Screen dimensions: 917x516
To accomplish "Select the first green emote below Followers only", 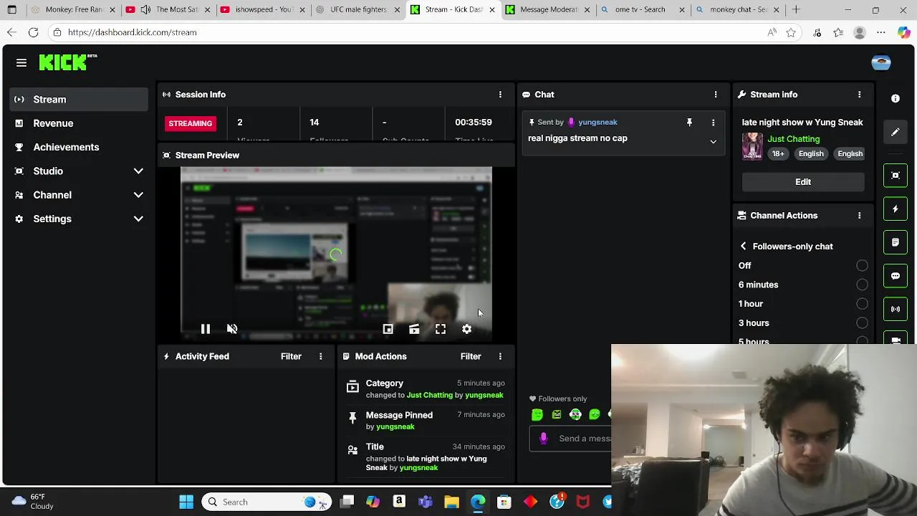I will (x=537, y=414).
